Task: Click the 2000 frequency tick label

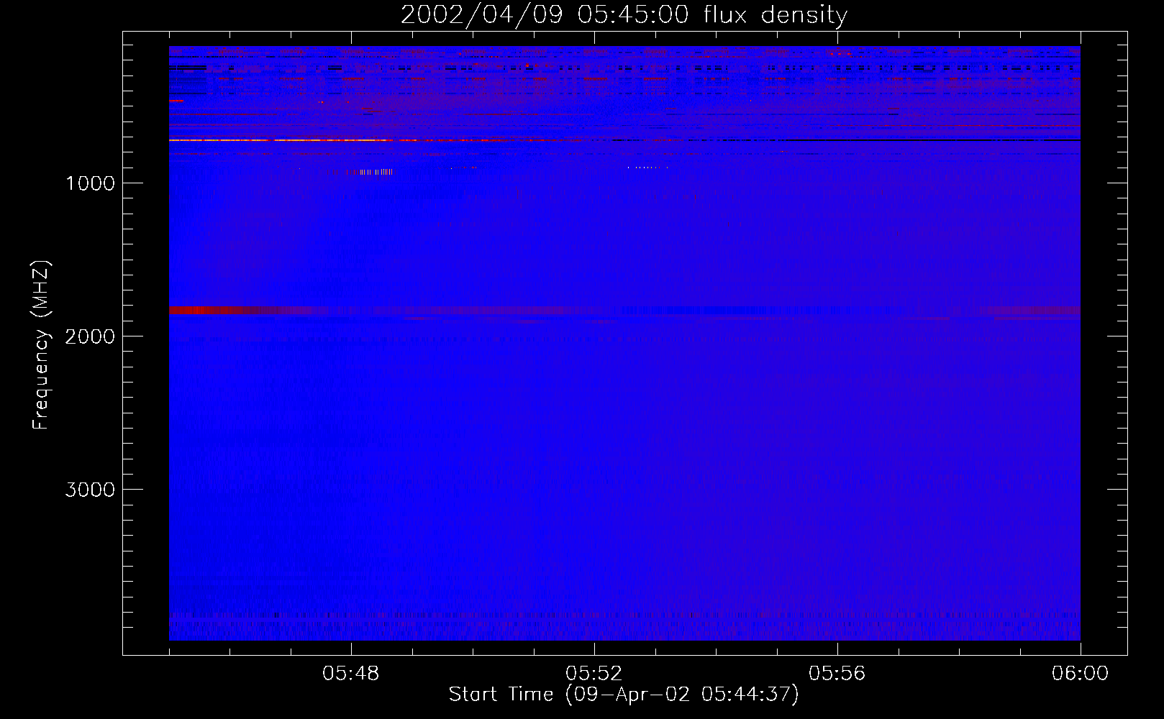Action: point(90,336)
